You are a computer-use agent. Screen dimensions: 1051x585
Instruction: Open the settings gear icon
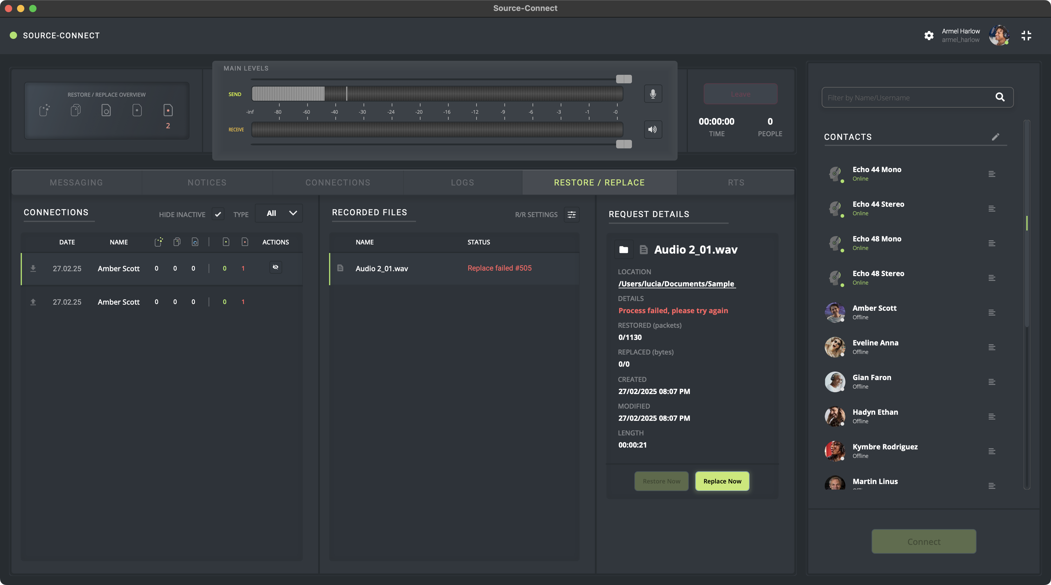point(929,36)
